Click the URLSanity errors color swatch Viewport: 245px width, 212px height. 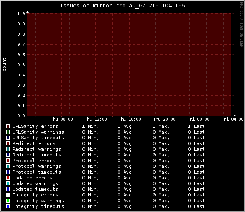(8, 126)
